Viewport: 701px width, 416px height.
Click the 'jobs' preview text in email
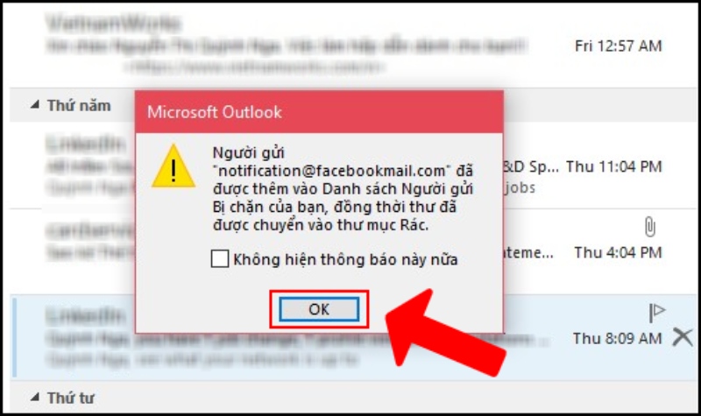pyautogui.click(x=520, y=187)
